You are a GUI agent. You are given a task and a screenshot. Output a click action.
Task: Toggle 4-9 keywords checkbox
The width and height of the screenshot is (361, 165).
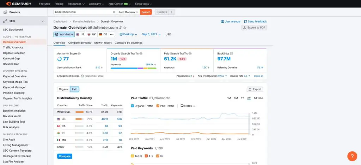146,156
